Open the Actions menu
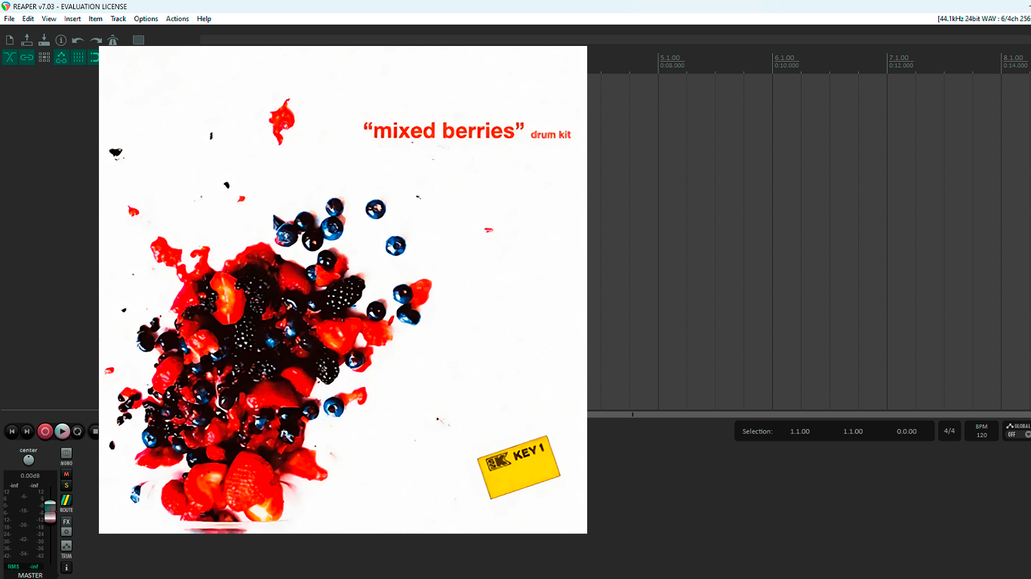The height and width of the screenshot is (579, 1031). (177, 19)
